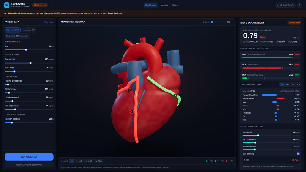
Task: Select vessel marker 3 on the heart model
Action: [175, 95]
